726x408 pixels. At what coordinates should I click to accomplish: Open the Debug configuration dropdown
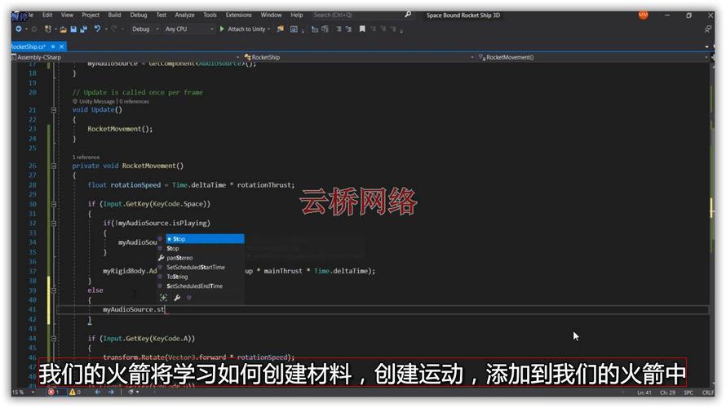pos(145,29)
